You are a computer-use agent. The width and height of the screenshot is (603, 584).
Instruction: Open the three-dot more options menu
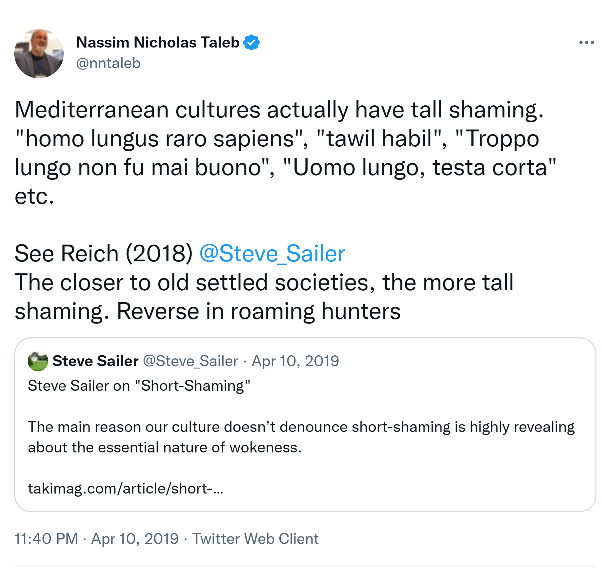tap(586, 43)
